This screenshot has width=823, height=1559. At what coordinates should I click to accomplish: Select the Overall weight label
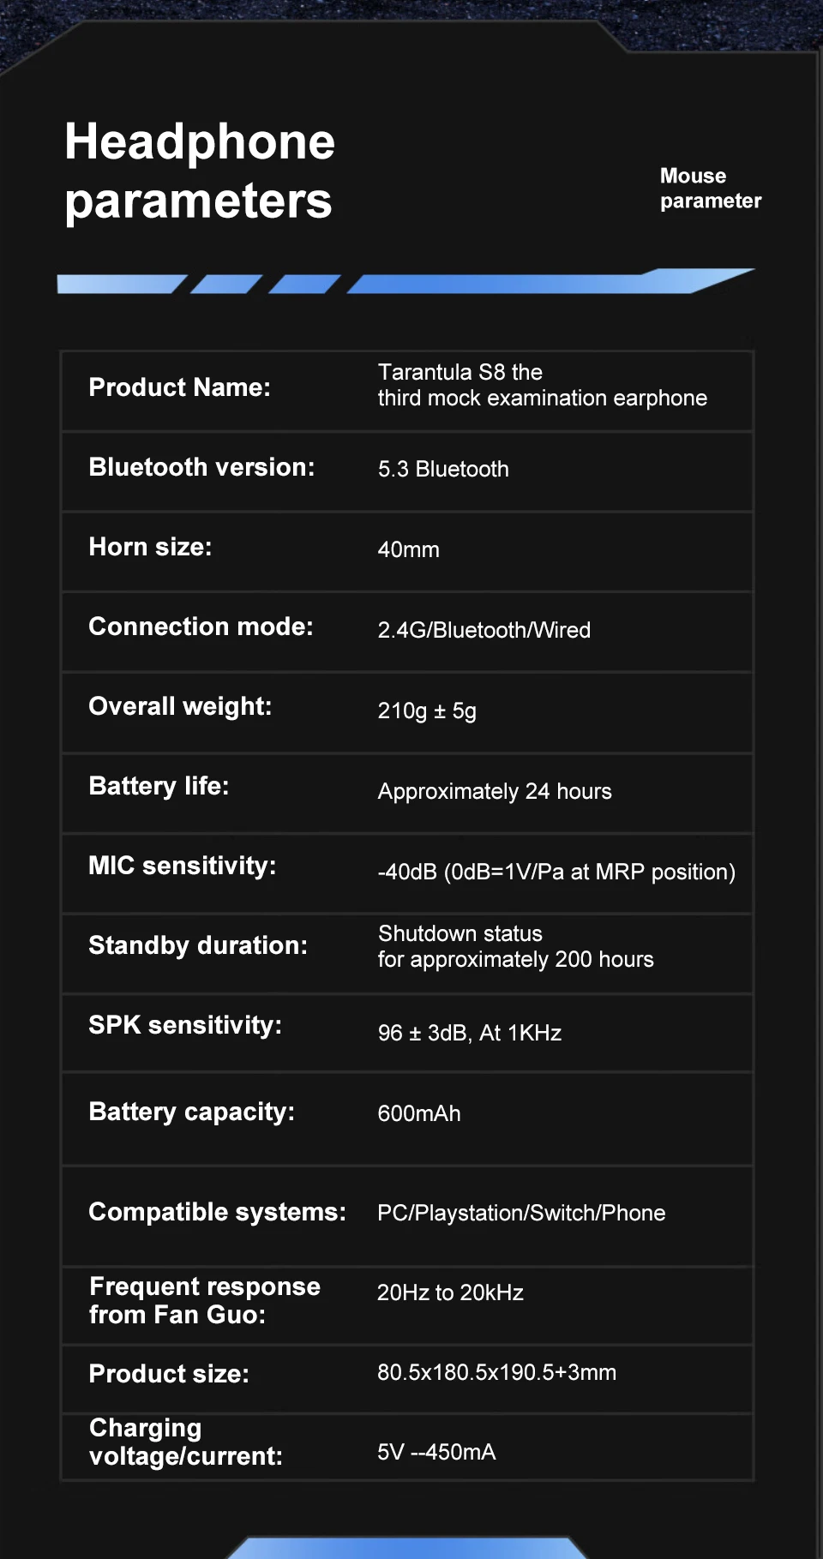(180, 706)
